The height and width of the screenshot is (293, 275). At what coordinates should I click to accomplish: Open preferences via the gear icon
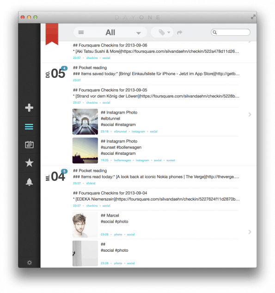pyautogui.click(x=30, y=263)
